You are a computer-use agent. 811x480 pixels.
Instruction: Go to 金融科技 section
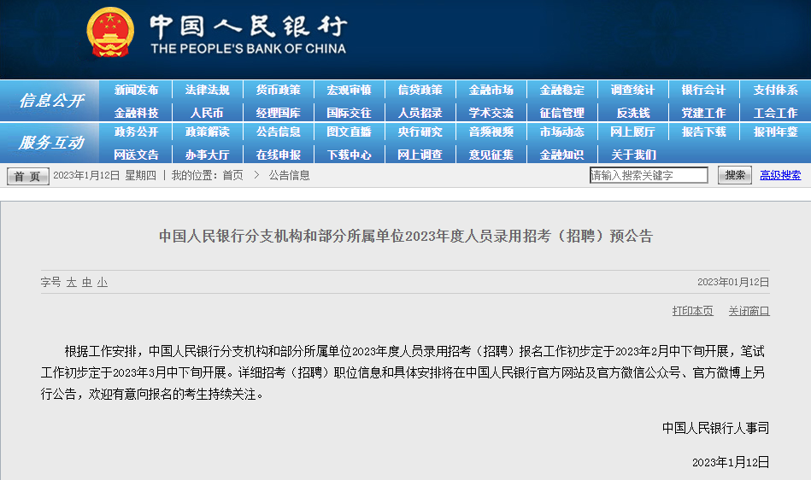(136, 113)
